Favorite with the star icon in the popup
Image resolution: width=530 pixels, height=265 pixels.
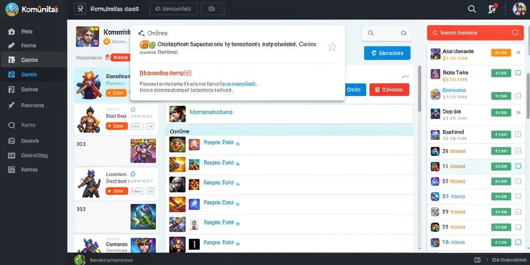pyautogui.click(x=332, y=47)
